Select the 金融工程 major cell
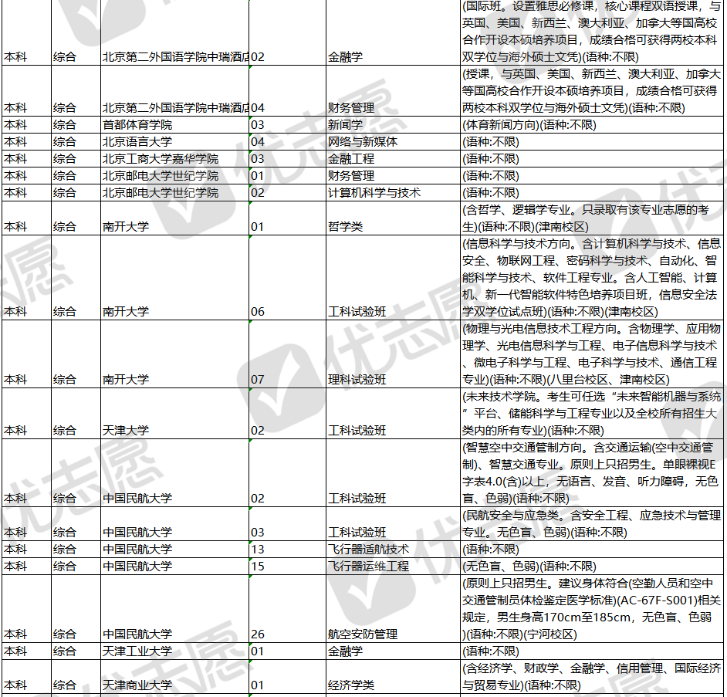Screen dimensions: 727x697 [x=351, y=159]
